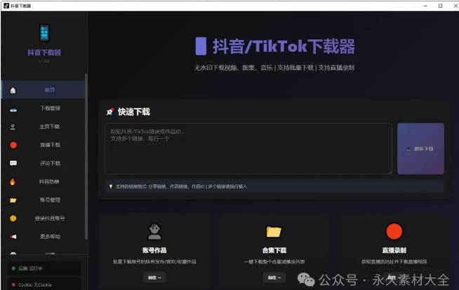Click the red 直播下载 sidebar icon
The width and height of the screenshot is (459, 290).
13,145
